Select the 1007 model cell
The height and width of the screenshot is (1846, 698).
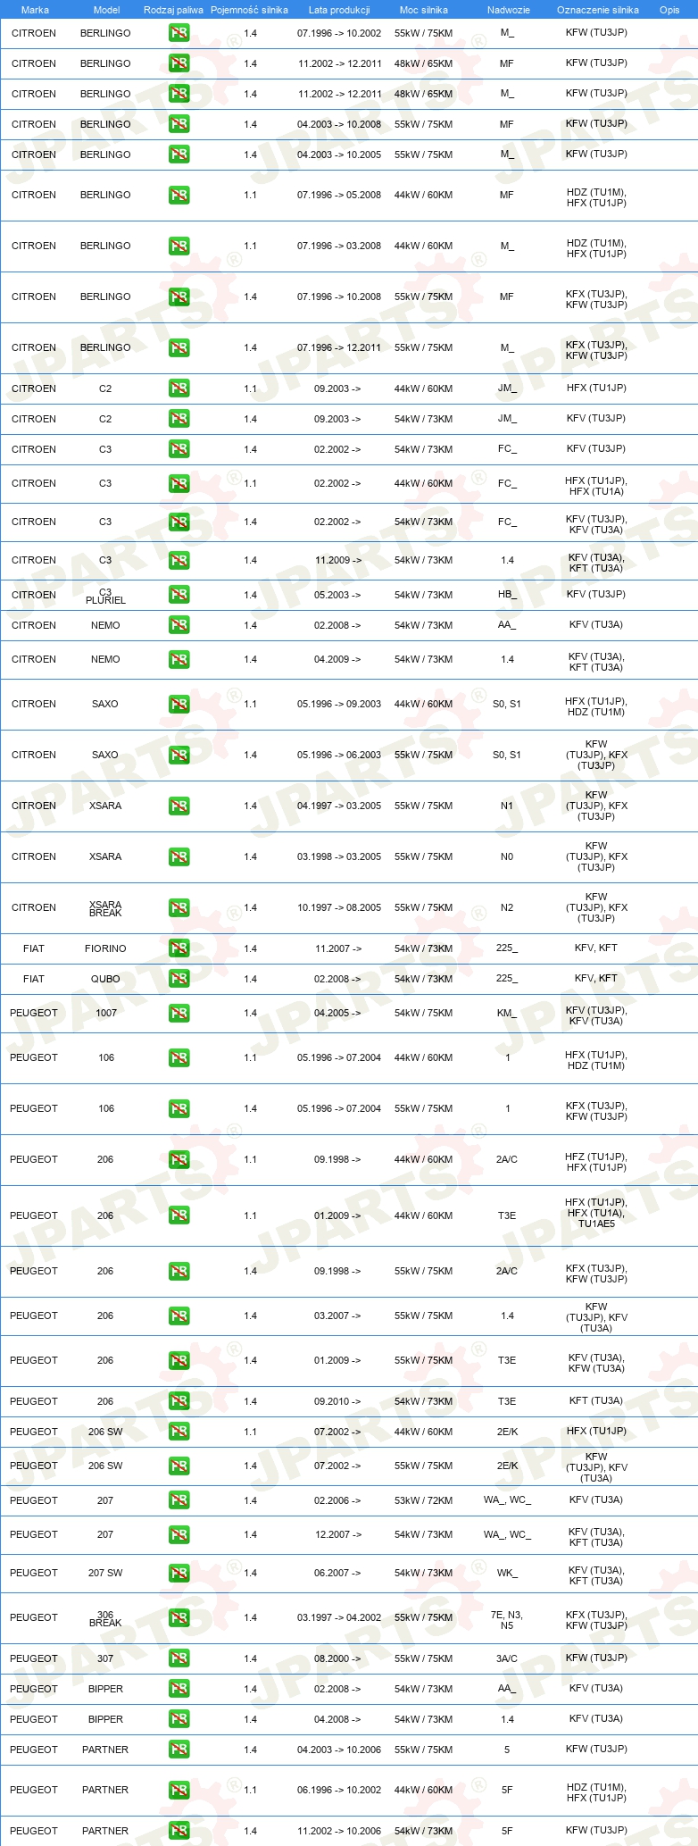click(106, 1013)
